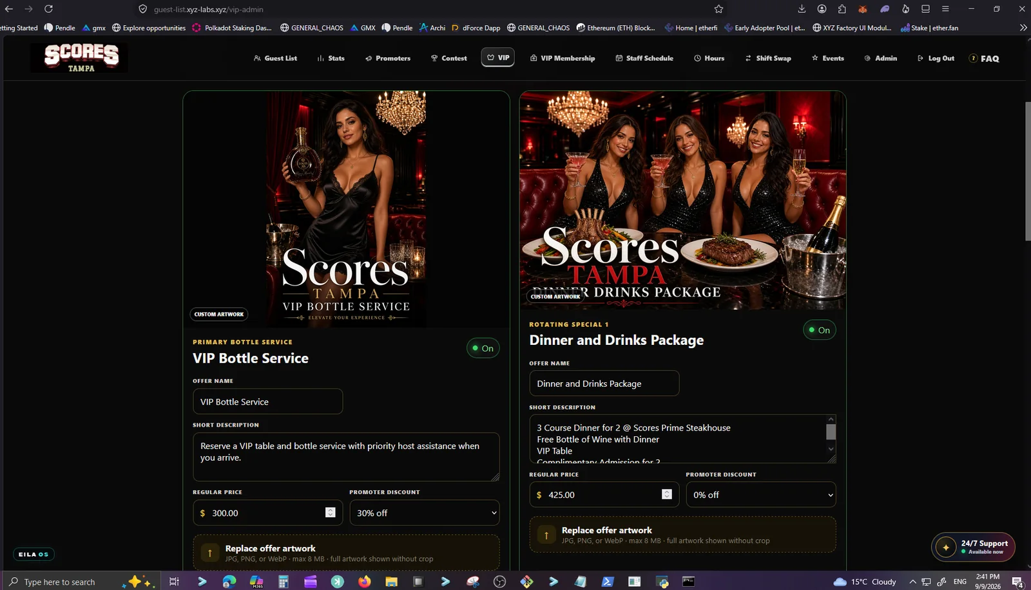Open Windows PowerShell from the taskbar
1031x590 pixels.
click(607, 582)
